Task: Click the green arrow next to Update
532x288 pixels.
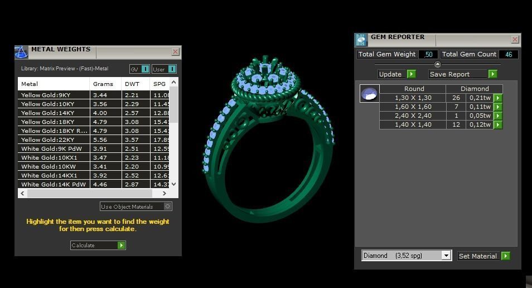Action: coord(411,74)
